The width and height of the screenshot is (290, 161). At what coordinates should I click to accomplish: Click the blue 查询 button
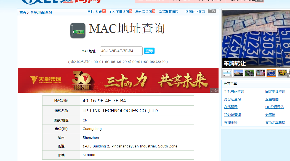pos(149,51)
